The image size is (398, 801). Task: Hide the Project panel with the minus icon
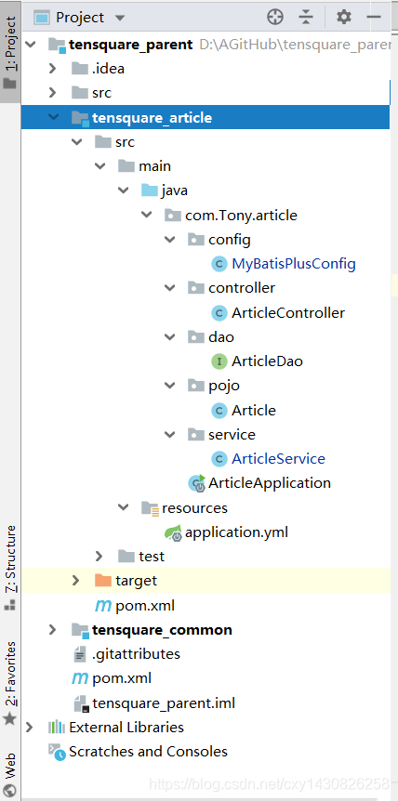pyautogui.click(x=374, y=18)
